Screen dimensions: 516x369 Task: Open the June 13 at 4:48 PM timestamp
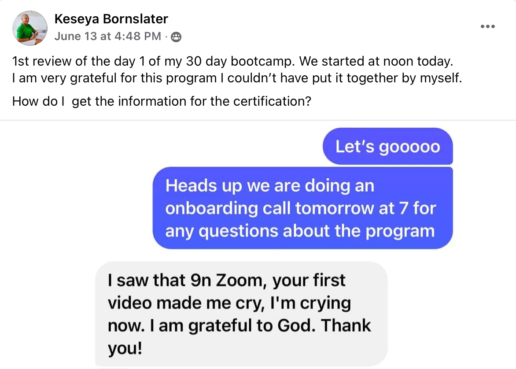pyautogui.click(x=108, y=36)
